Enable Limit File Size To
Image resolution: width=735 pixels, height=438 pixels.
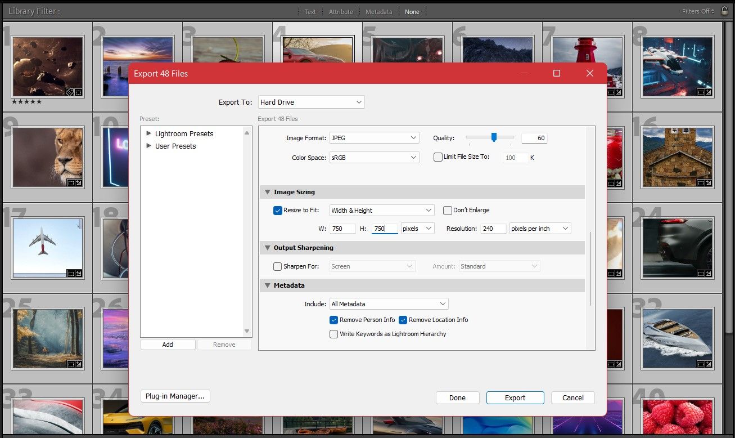pyautogui.click(x=438, y=158)
